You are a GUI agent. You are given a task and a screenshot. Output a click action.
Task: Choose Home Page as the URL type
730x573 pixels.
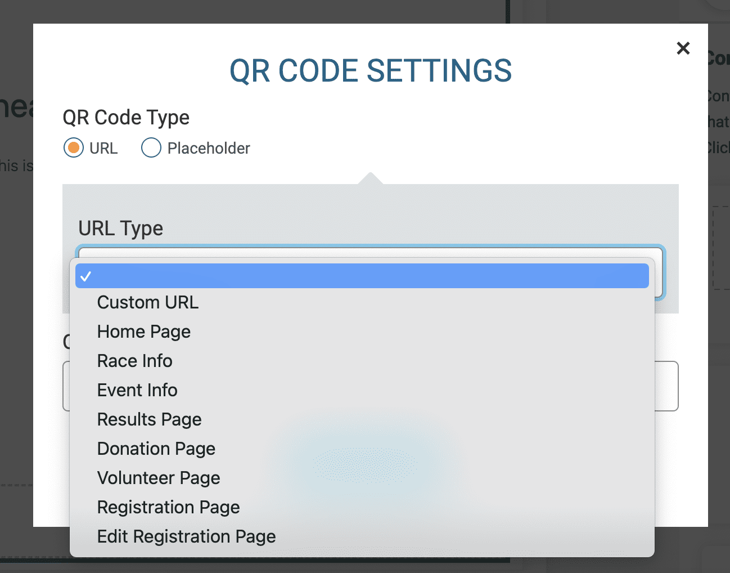[x=144, y=332]
